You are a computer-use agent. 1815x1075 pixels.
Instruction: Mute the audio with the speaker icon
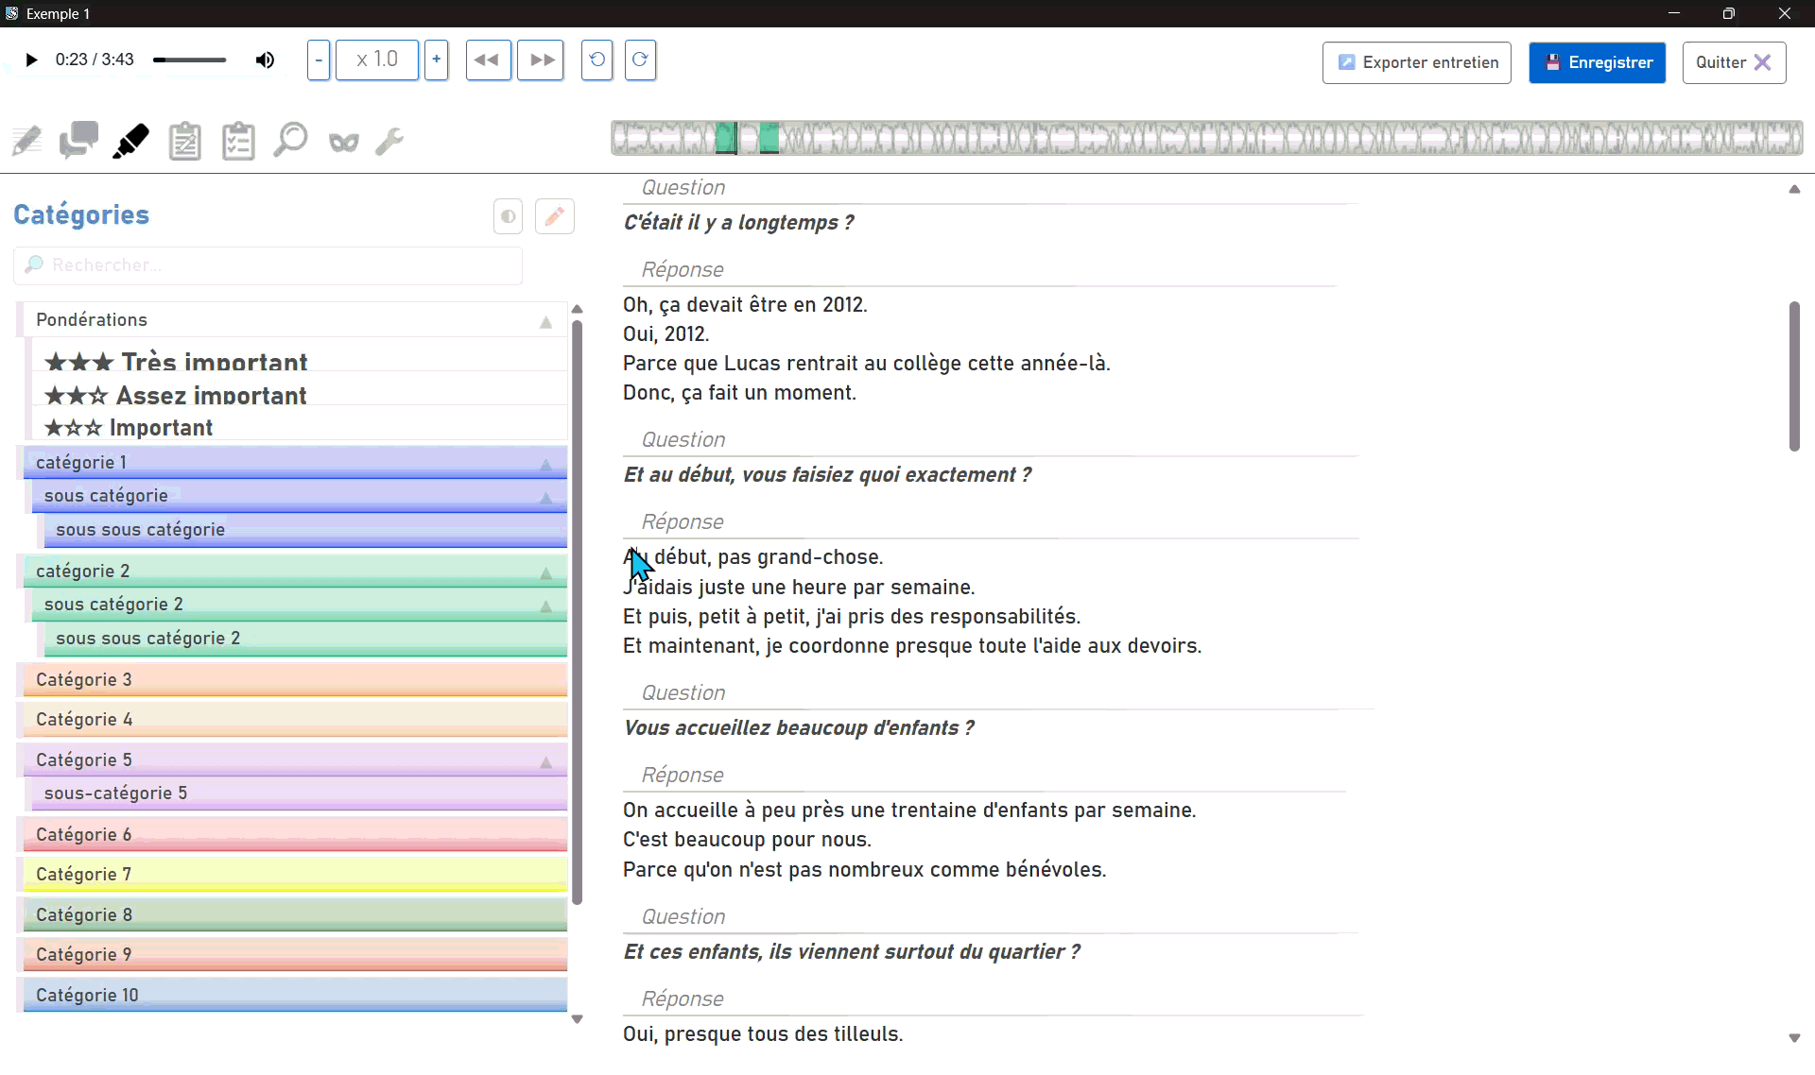coord(266,60)
